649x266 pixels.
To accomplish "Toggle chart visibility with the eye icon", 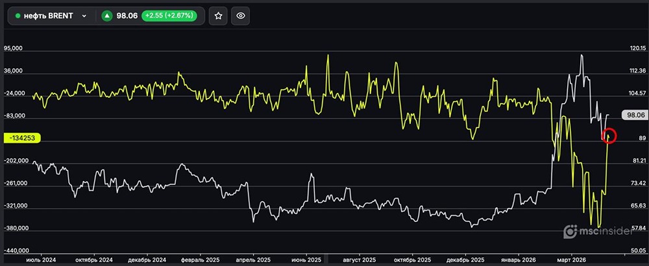I will 241,16.
